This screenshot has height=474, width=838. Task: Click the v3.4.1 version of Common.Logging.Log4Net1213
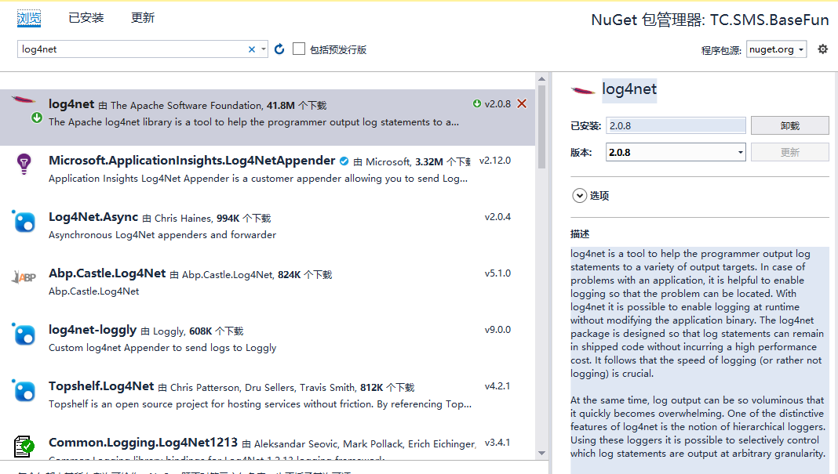coord(497,443)
